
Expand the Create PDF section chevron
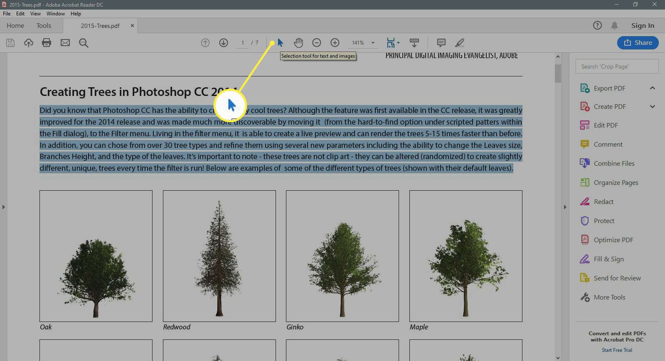[653, 106]
